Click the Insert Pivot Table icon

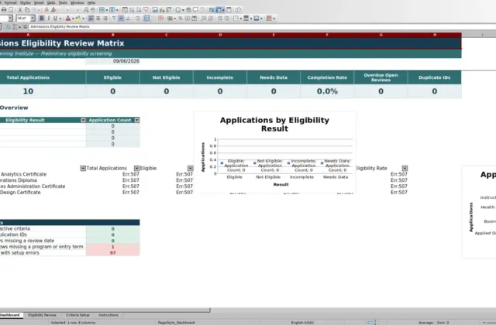tap(169, 10)
